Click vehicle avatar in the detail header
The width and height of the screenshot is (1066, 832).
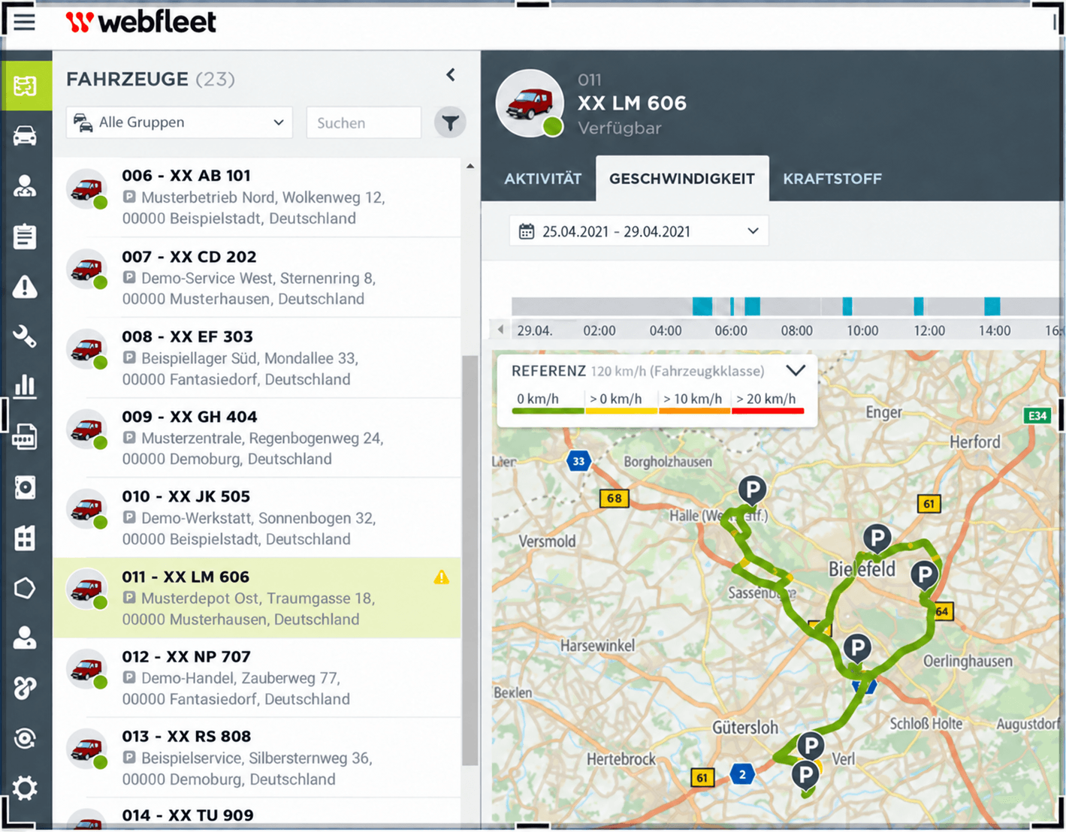(530, 104)
